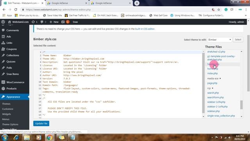
Task: Open searchform.php in Theme Files
Action: (x=216, y=98)
